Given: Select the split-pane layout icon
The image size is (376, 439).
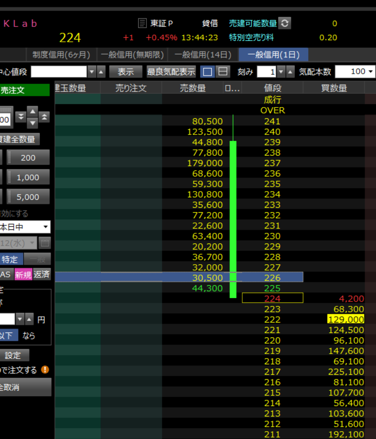Looking at the screenshot, I should coord(223,72).
